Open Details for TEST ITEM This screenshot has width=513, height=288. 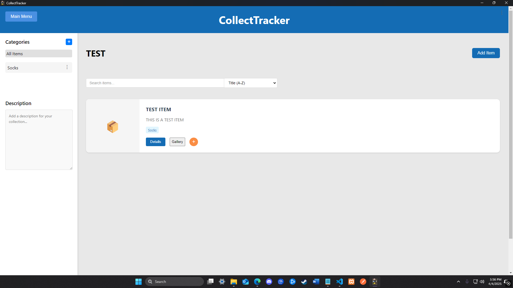point(156,142)
